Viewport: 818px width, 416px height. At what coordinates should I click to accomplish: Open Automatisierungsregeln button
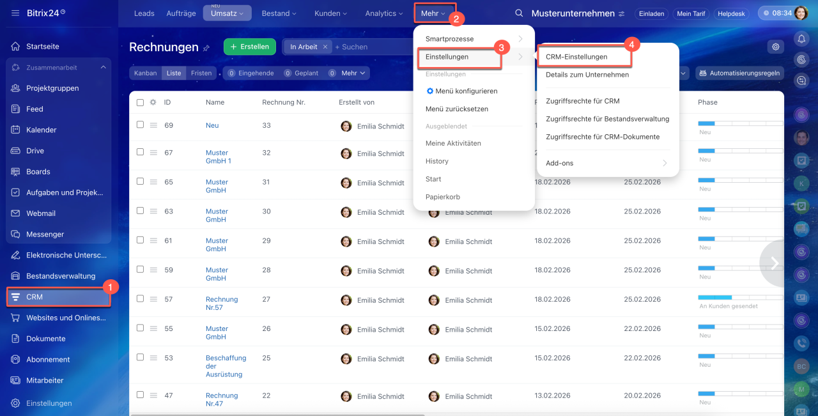point(740,73)
